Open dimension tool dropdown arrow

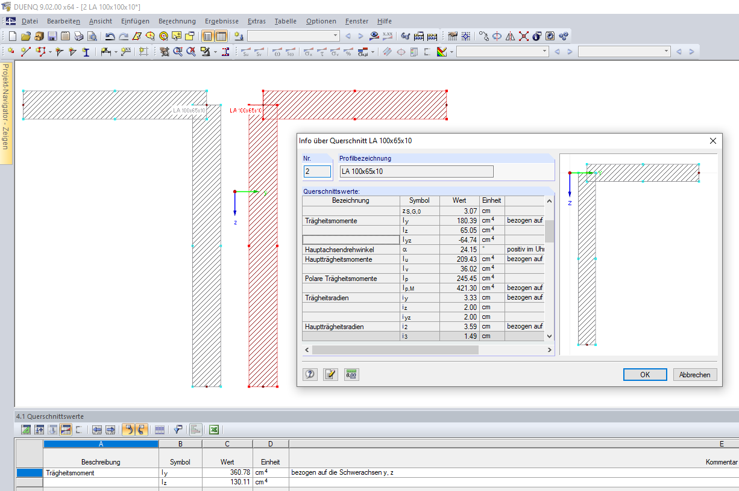tap(116, 52)
